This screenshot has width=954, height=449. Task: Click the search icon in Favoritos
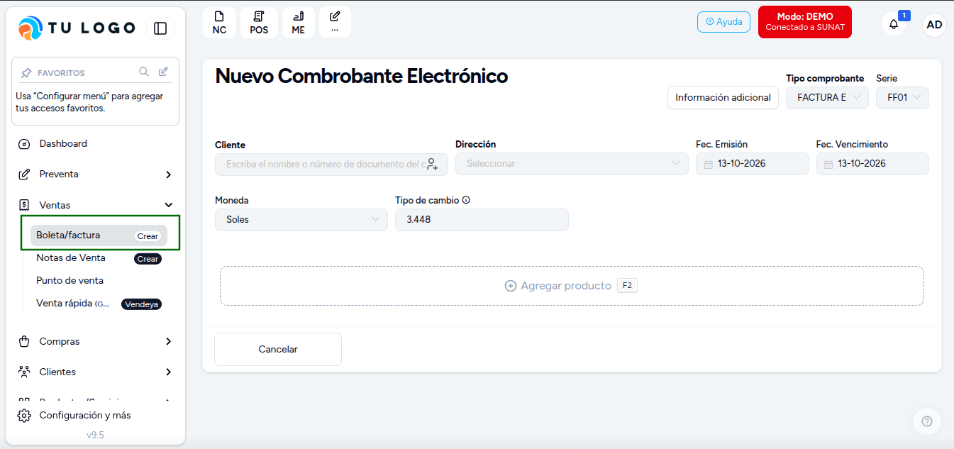point(144,72)
